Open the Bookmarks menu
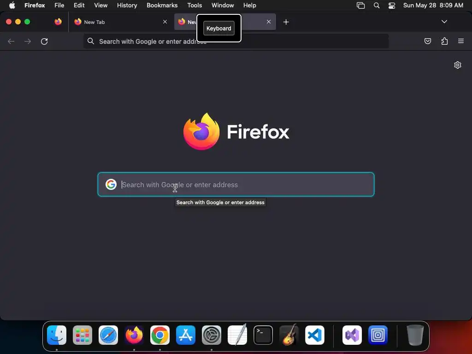472x354 pixels. coord(162,5)
